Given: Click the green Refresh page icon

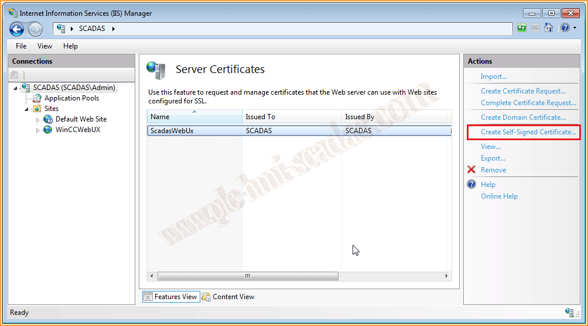Looking at the screenshot, I should [x=521, y=27].
